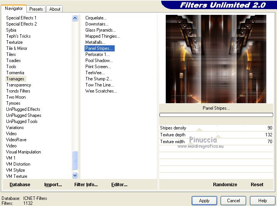The image size is (277, 206).
Task: Open the About tab
Action: point(55,9)
